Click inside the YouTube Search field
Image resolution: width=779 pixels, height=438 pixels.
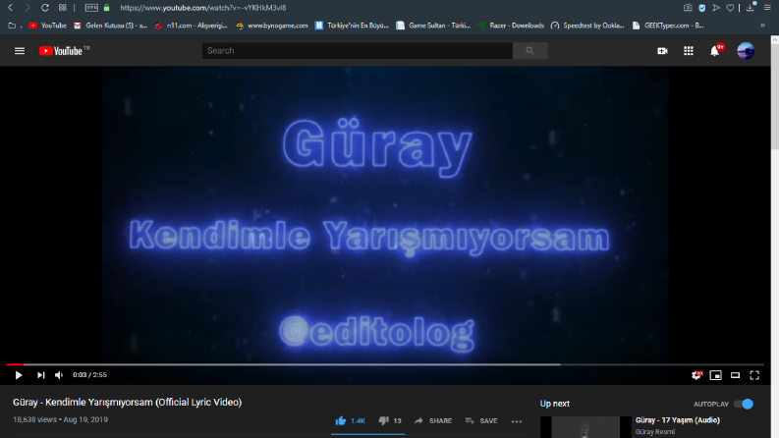coord(358,51)
